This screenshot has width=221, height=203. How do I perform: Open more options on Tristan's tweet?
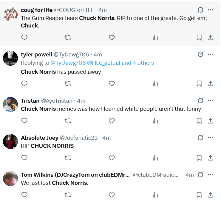(x=211, y=101)
